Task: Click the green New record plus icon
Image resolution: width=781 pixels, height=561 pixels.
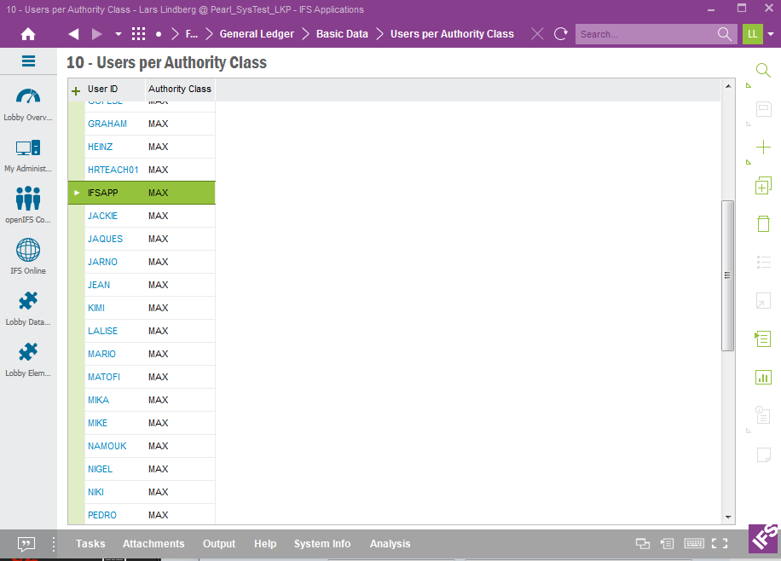Action: click(763, 147)
